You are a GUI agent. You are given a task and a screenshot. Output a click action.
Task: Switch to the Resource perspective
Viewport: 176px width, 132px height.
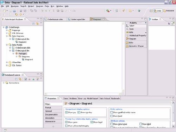[169, 11]
